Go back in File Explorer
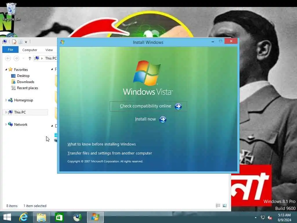Viewport: 297px width, 223px height. point(8,58)
